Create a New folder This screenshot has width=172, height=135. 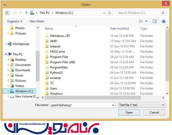[37, 21]
